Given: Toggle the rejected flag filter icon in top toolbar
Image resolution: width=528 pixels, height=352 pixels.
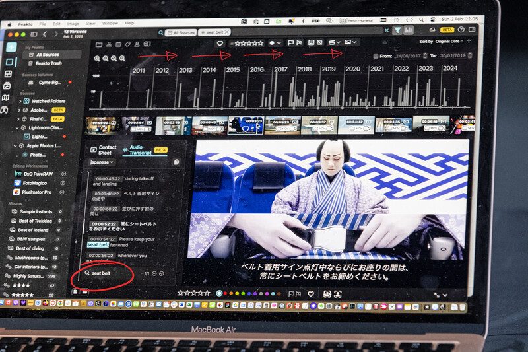Looking at the screenshot, I should click(x=299, y=42).
